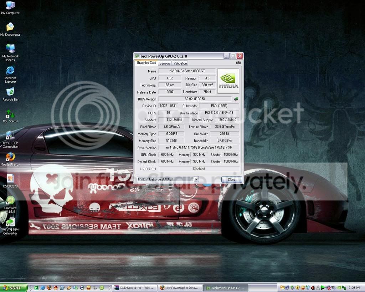Select LimeWire 4.18.8 desktop shortcut

click(10, 204)
